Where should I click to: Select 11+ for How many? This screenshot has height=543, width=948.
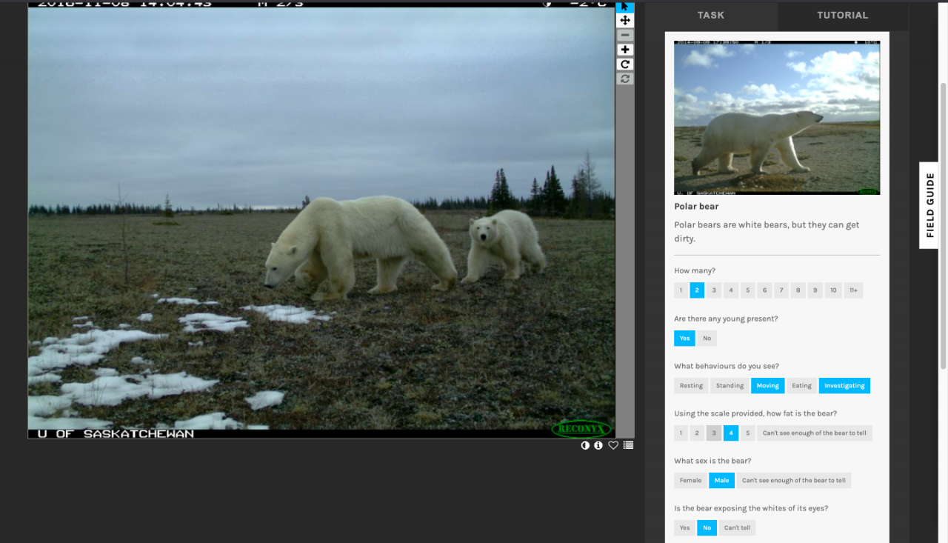[854, 290]
